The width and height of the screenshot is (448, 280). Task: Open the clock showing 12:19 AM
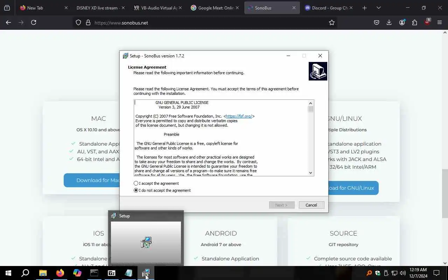pos(418,273)
